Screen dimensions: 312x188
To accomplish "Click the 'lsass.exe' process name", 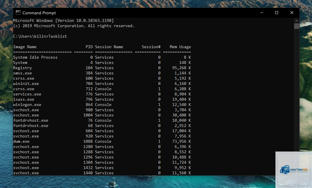I will (x=24, y=99).
